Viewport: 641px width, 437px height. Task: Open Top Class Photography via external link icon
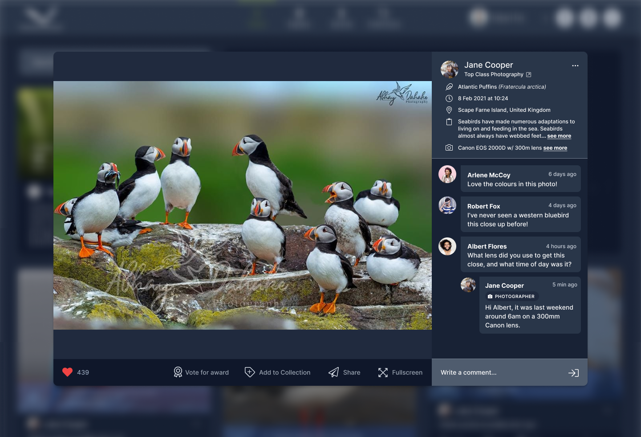tap(528, 74)
